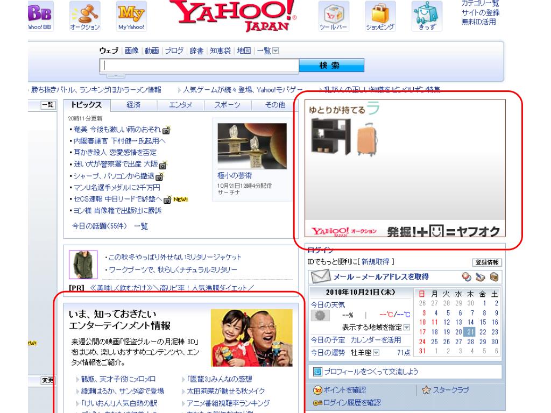Switch search to 地図
This screenshot has width=551, height=413.
click(244, 51)
